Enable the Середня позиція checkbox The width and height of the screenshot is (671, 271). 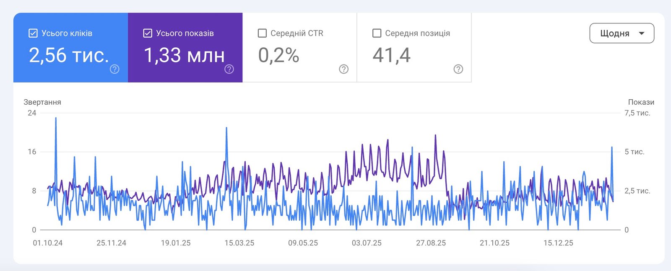[377, 33]
